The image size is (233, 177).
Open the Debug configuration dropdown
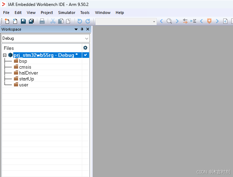87,38
